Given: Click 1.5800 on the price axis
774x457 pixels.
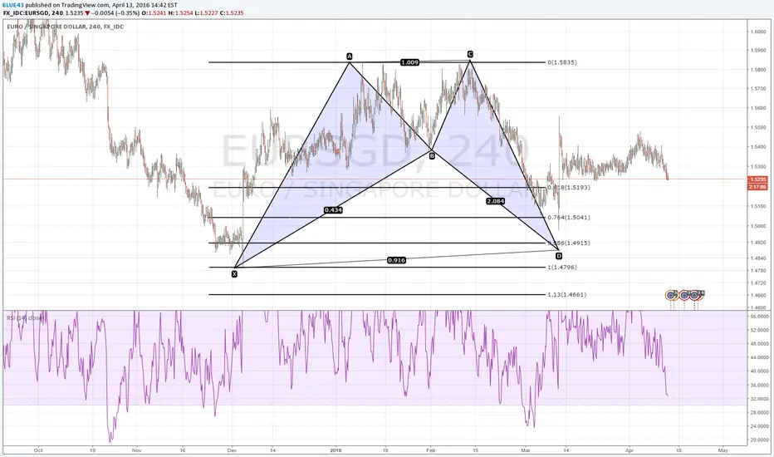Looking at the screenshot, I should [757, 70].
